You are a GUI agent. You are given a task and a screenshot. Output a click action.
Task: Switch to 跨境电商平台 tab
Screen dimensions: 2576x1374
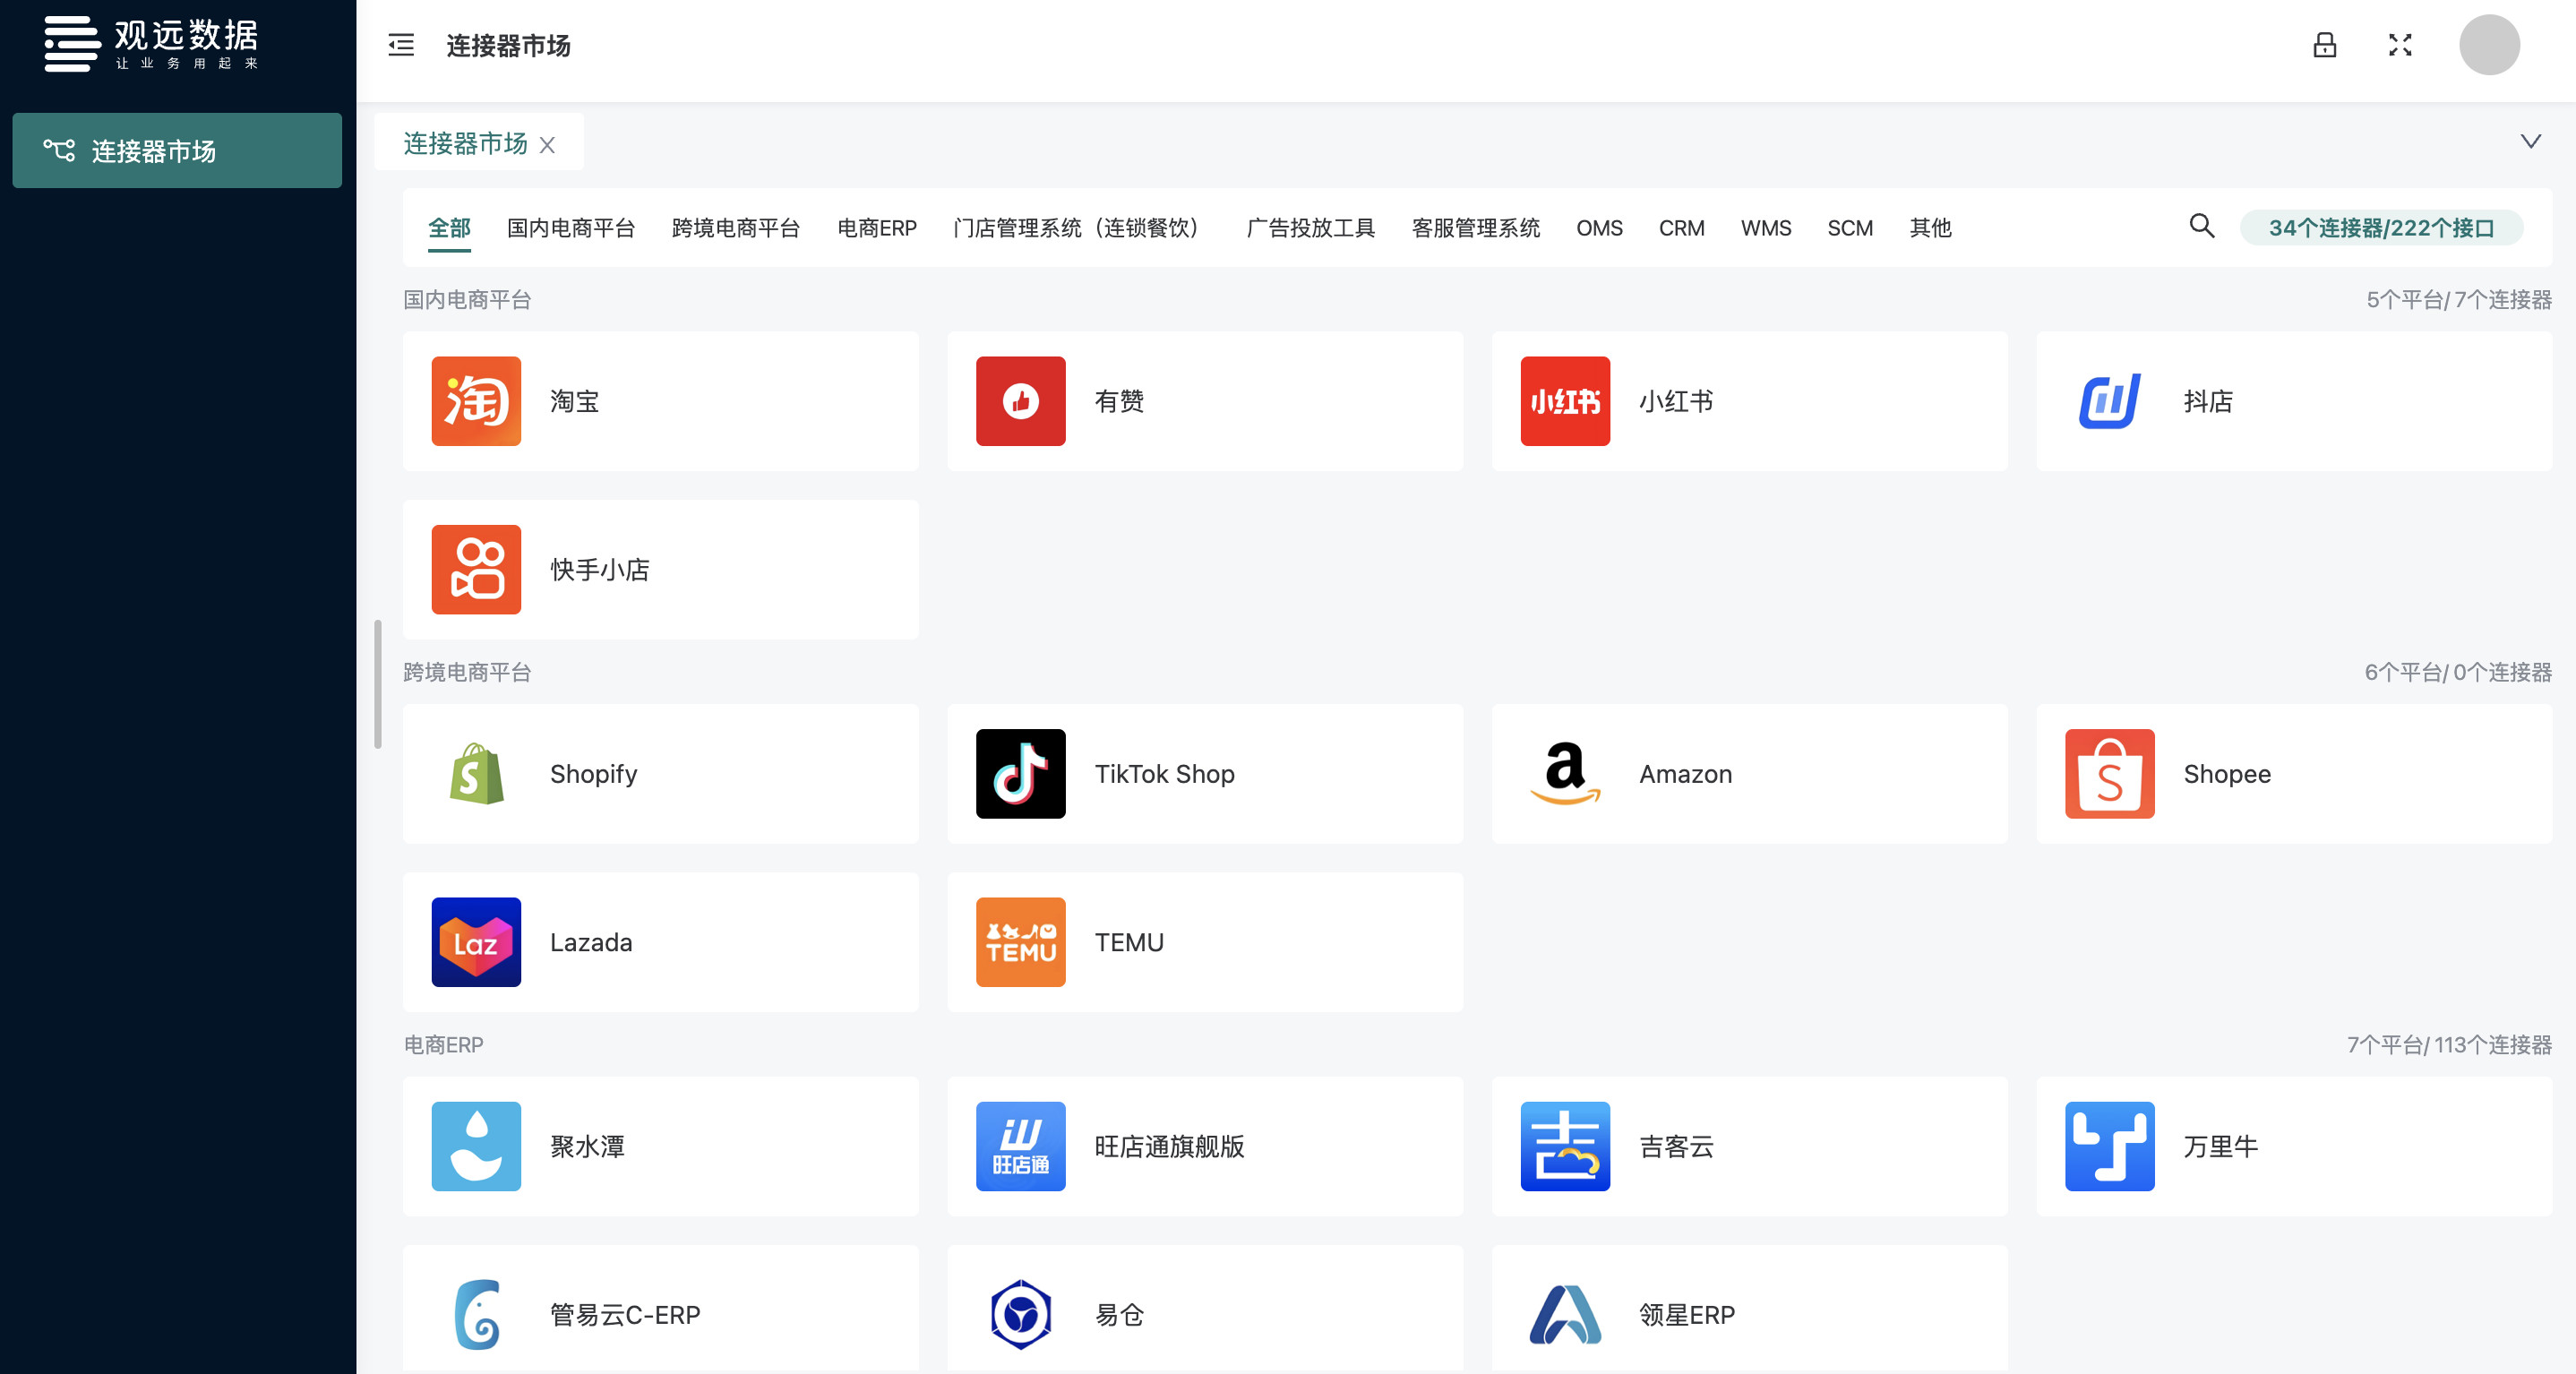point(735,228)
